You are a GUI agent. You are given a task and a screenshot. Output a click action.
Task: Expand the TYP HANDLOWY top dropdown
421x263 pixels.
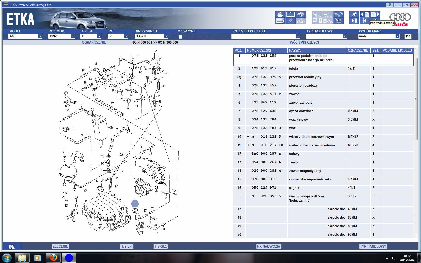pyautogui.click(x=345, y=36)
